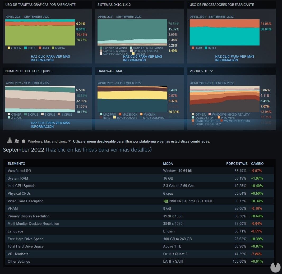282x274 pixels.
Task: Click the "HARDWARE MAC" heading
Action: (x=110, y=71)
